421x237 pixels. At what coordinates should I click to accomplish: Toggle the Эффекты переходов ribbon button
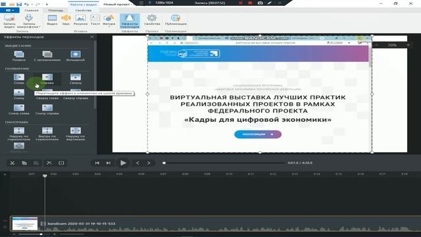point(130,21)
